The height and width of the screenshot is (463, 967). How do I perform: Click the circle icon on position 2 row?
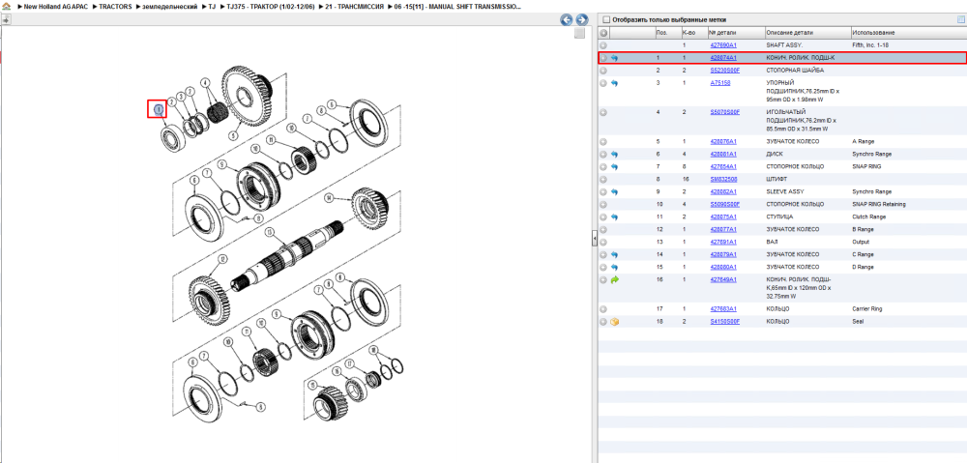[603, 71]
